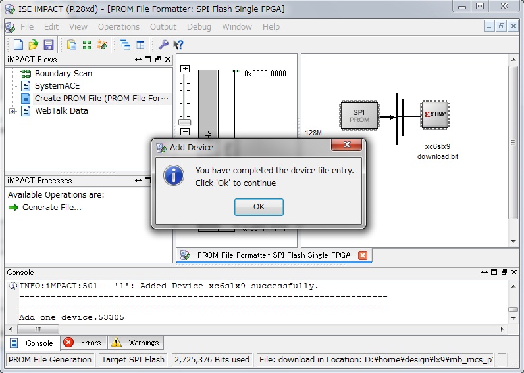The height and width of the screenshot is (373, 524).
Task: Click the zoom out minus button
Action: point(185,132)
